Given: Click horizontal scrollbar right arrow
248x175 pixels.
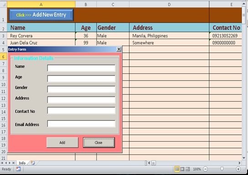Looking at the screenshot, I should [x=239, y=163].
